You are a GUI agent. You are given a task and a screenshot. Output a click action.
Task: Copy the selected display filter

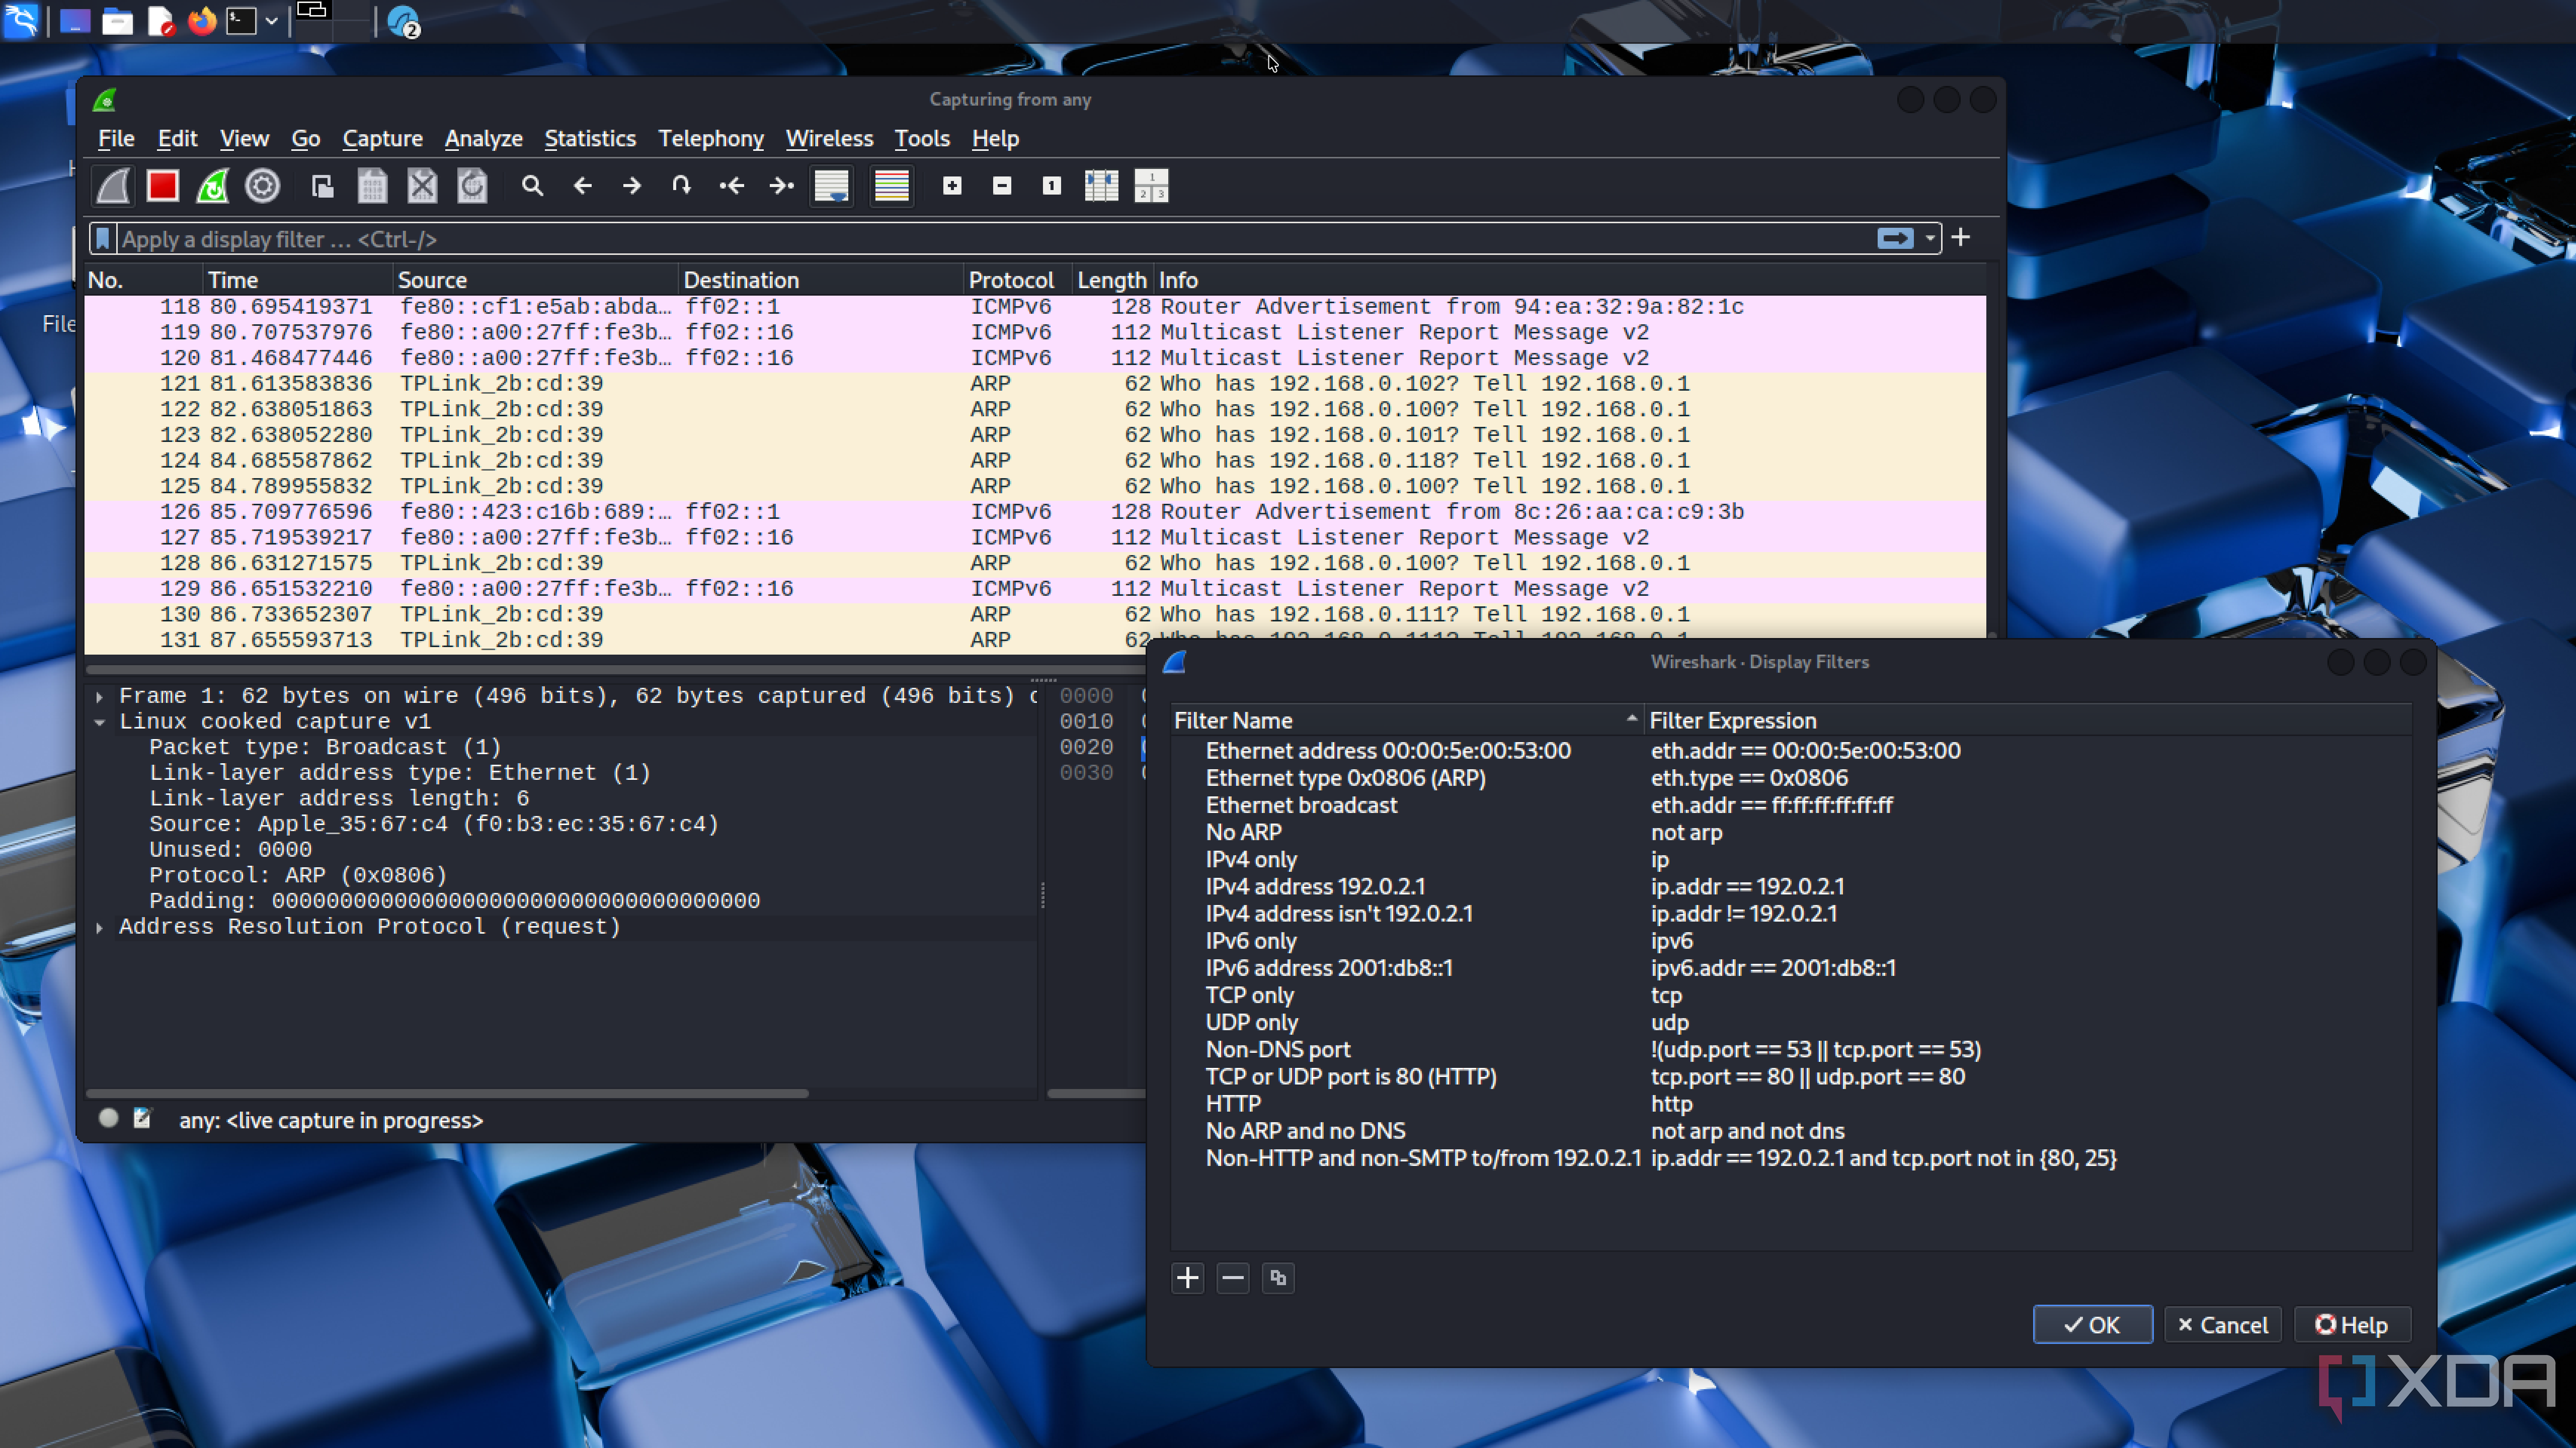[1278, 1278]
